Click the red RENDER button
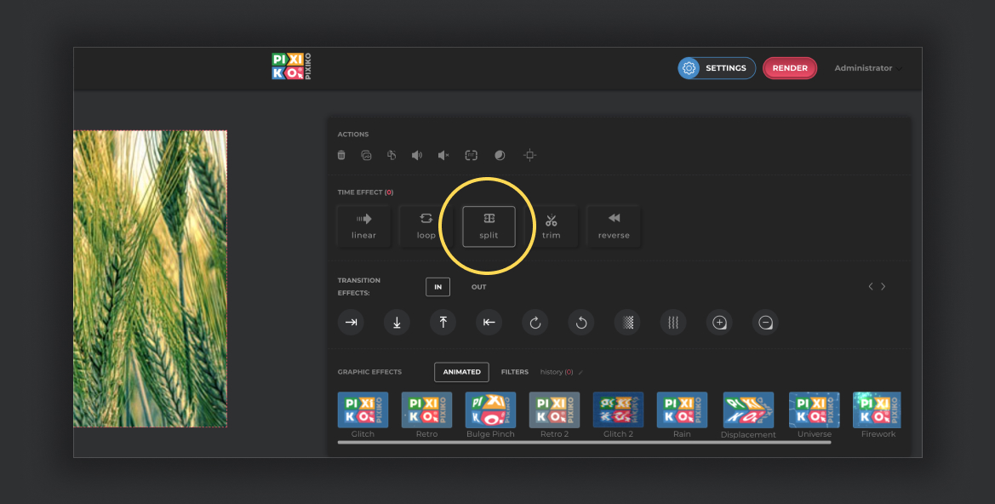The width and height of the screenshot is (995, 504). coord(790,68)
